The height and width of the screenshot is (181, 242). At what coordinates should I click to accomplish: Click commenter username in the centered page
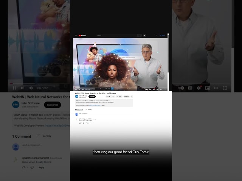click(85, 119)
